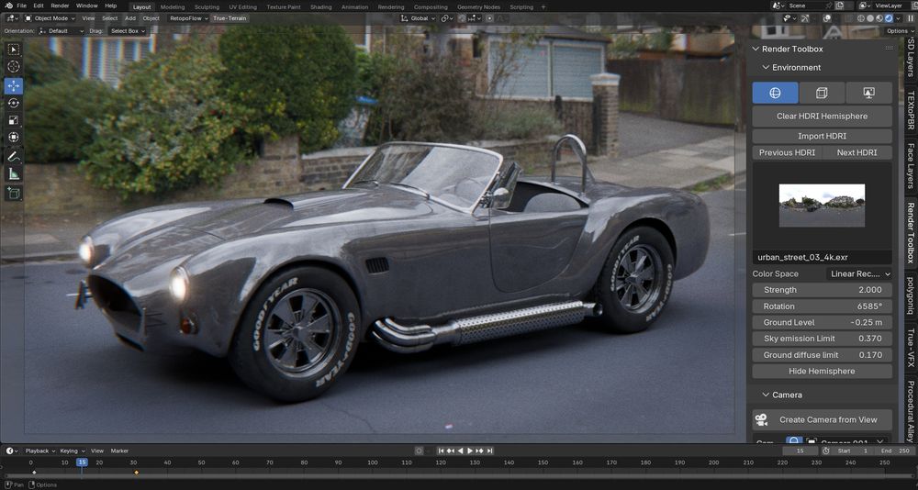This screenshot has width=918, height=490.
Task: Select the Measure tool
Action: pos(14,173)
